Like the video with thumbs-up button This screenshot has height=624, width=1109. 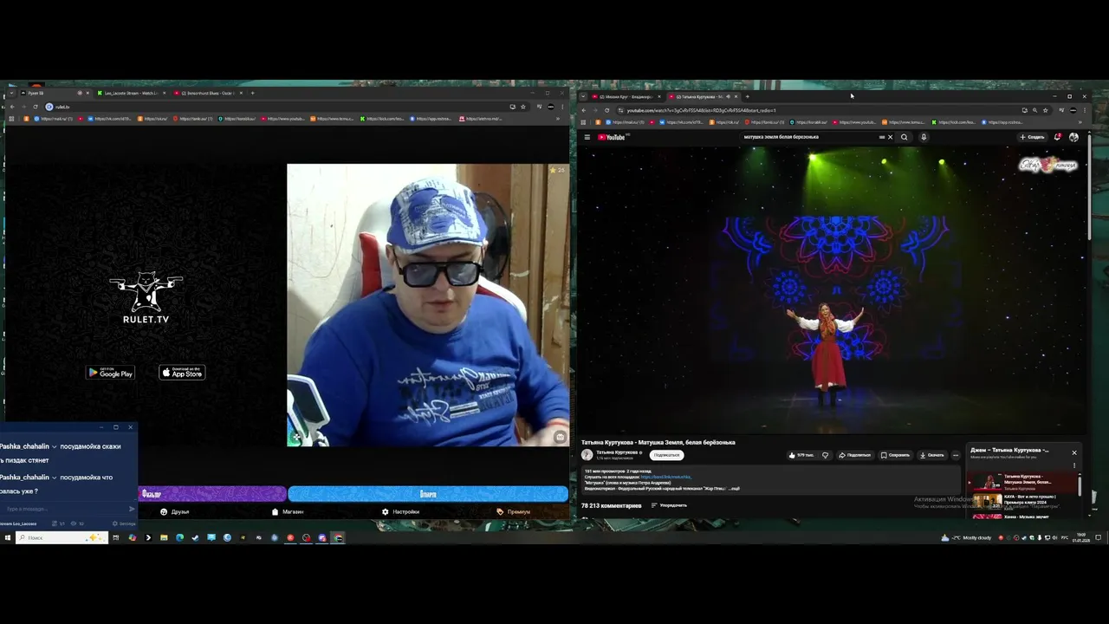pos(801,455)
